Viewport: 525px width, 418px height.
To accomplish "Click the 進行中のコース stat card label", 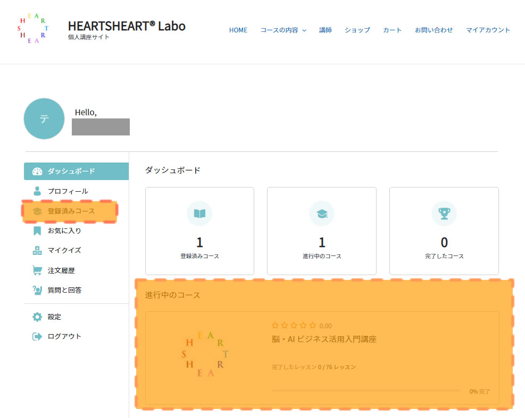I will pos(322,256).
